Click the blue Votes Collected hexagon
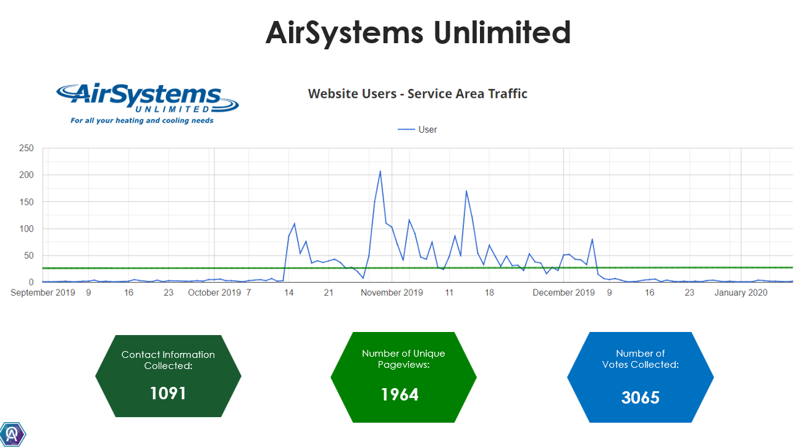Image resolution: width=795 pixels, height=448 pixels. pyautogui.click(x=641, y=376)
